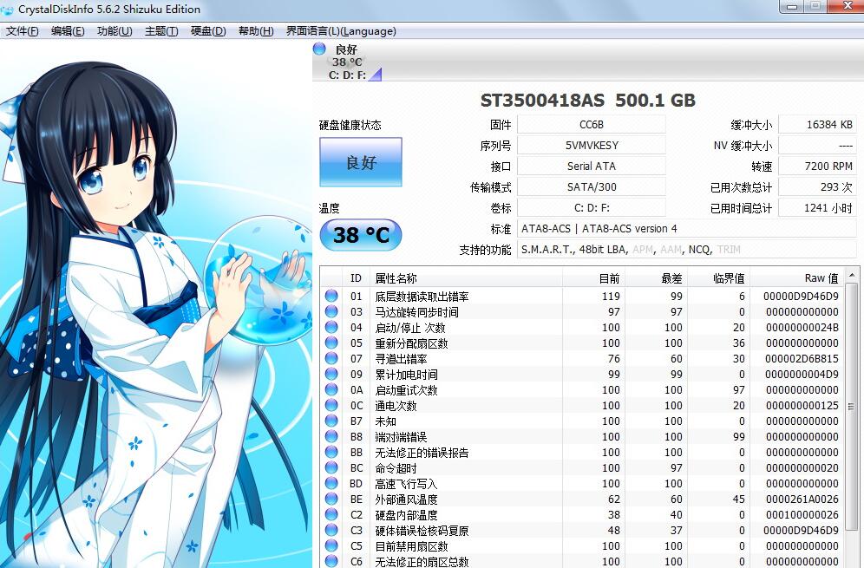Screen dimensions: 864x568
Task: Click status orb for attribute 0C
Action: coord(331,405)
